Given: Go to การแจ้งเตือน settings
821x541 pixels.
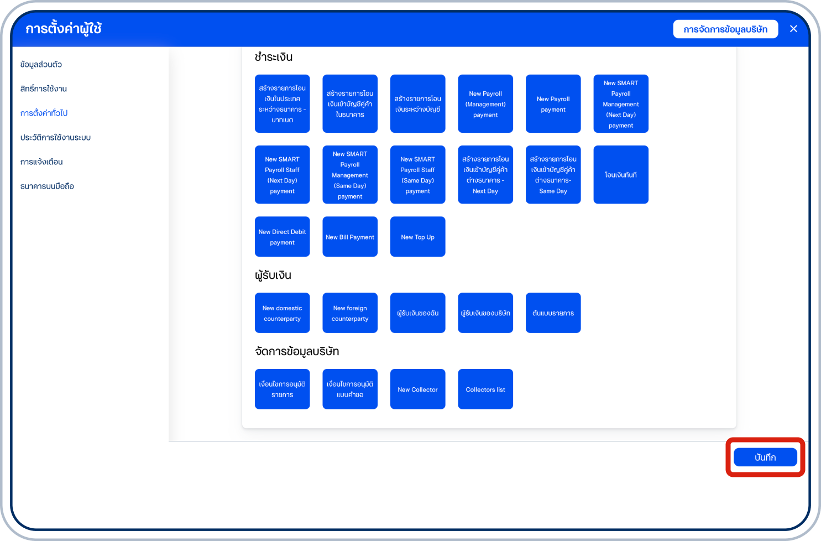Looking at the screenshot, I should 41,162.
